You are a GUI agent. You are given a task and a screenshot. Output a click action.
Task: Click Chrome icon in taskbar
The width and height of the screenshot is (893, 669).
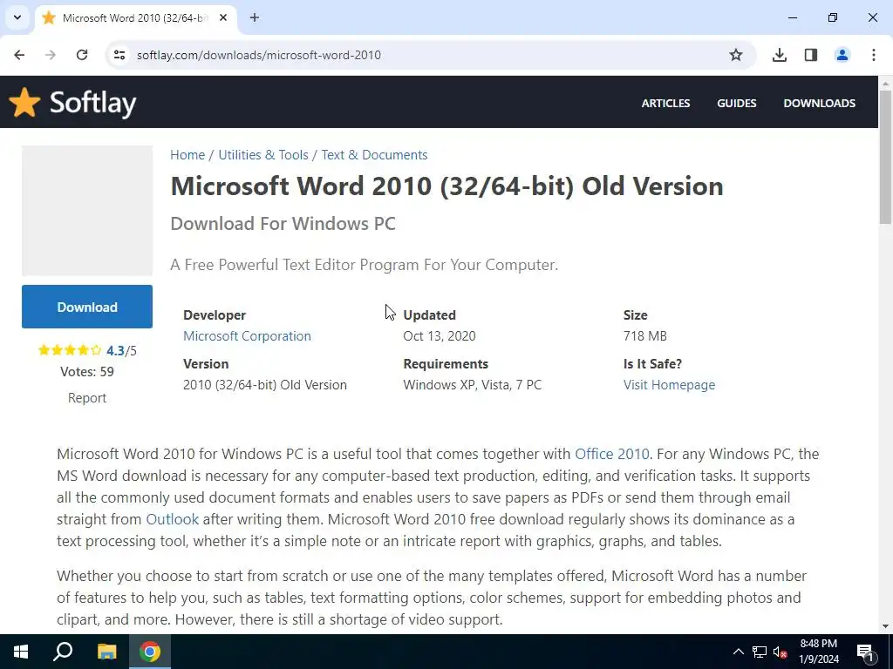click(150, 652)
